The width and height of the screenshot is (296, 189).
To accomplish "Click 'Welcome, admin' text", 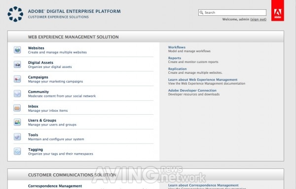I will tap(236, 19).
